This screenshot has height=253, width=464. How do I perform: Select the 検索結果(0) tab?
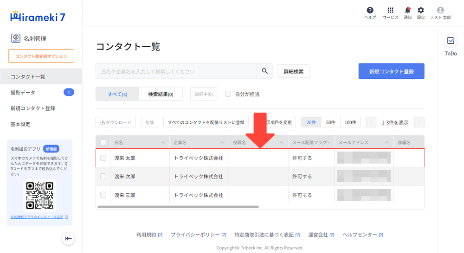(161, 94)
